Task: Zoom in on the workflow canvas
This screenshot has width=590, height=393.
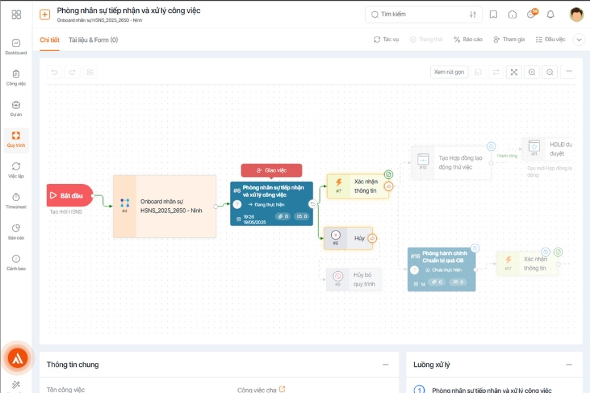Action: pyautogui.click(x=532, y=72)
